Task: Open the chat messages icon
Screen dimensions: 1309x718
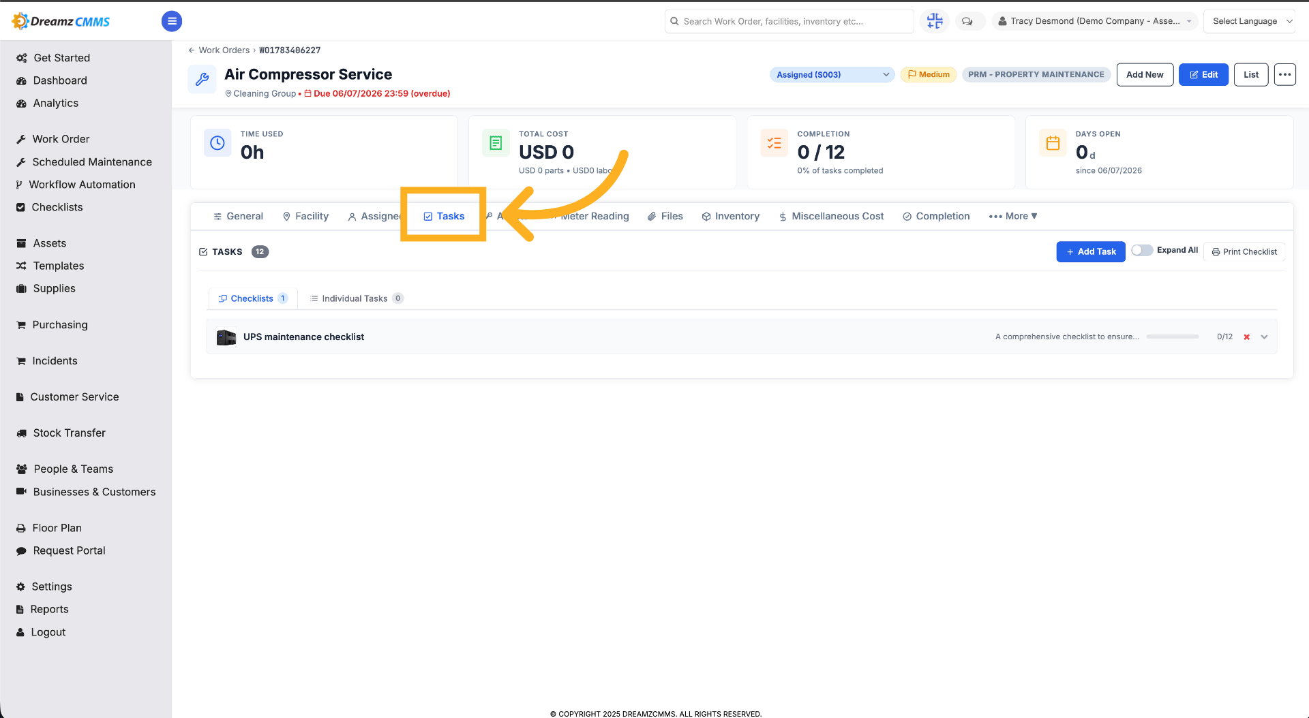Action: click(x=967, y=21)
